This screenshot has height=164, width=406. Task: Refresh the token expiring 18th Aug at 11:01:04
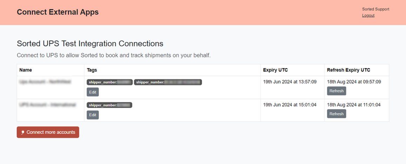[337, 114]
